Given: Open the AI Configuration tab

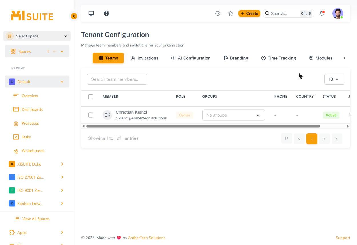Looking at the screenshot, I should [191, 58].
